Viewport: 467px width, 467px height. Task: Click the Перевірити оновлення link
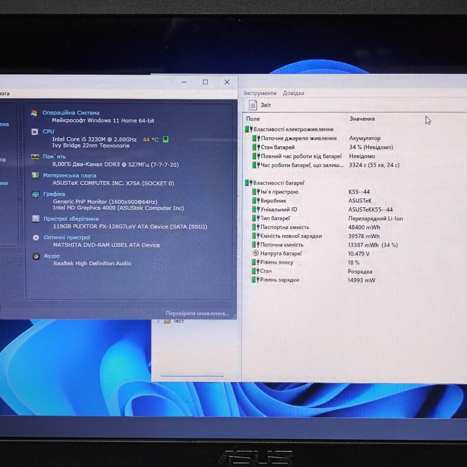[x=197, y=313]
